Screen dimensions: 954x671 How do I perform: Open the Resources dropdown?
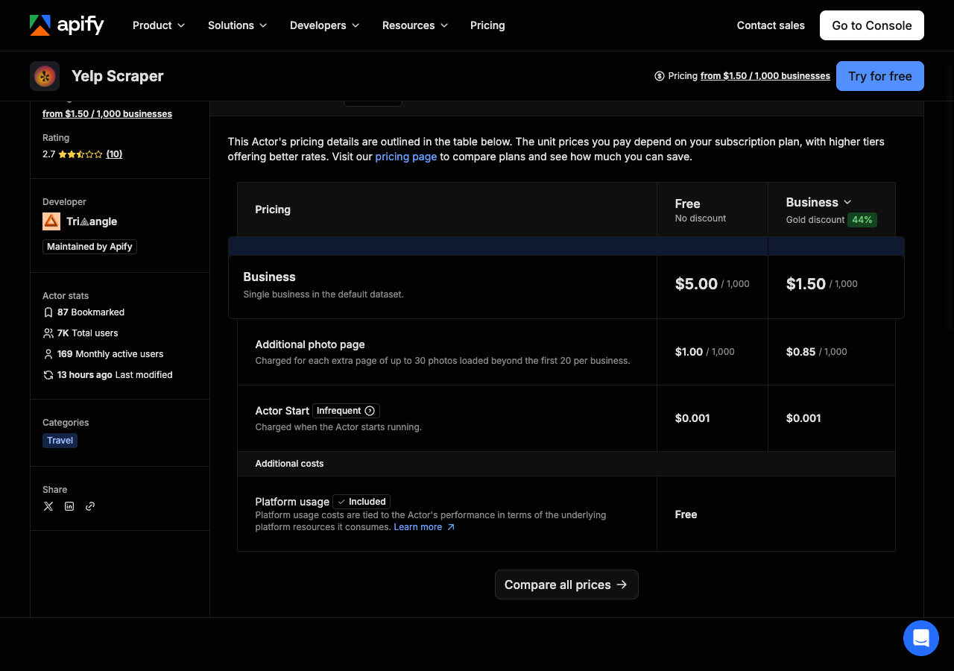pos(415,25)
